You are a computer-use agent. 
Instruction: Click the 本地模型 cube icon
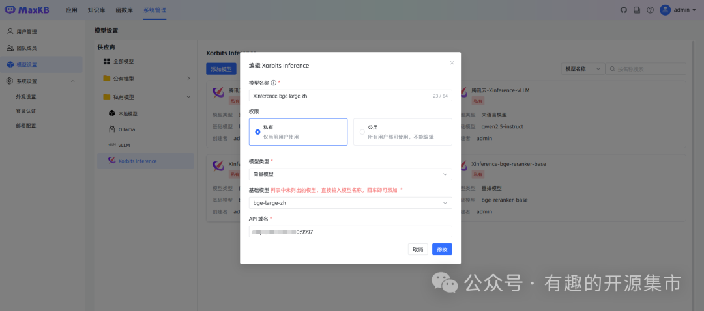coord(112,113)
